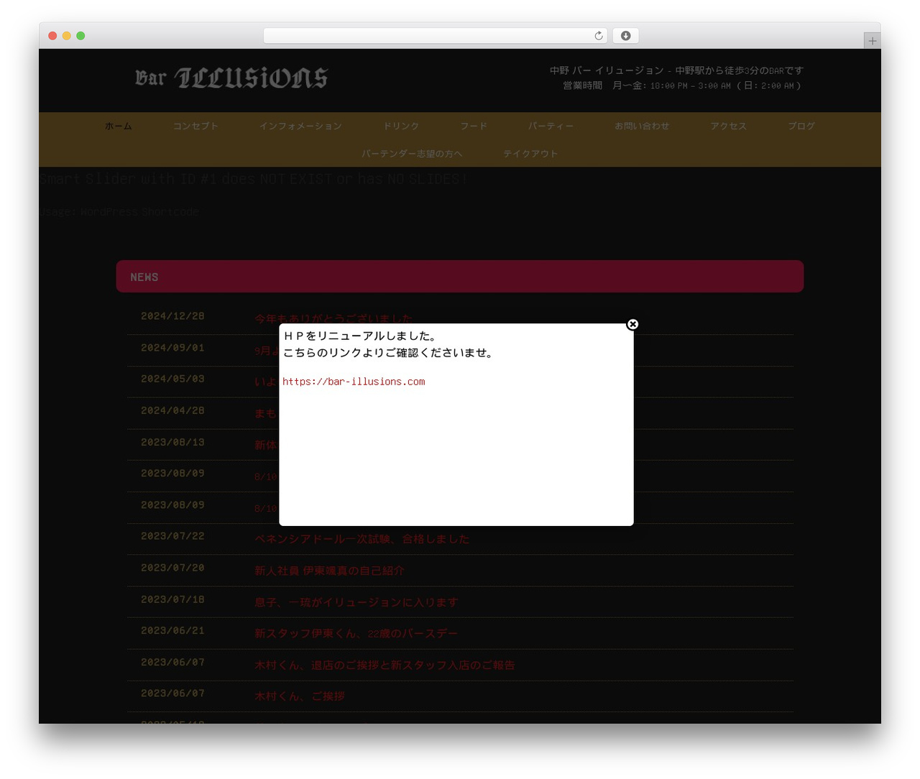920x779 pixels.
Task: Open バーテンダー志望の方へ menu item
Action: click(x=412, y=154)
